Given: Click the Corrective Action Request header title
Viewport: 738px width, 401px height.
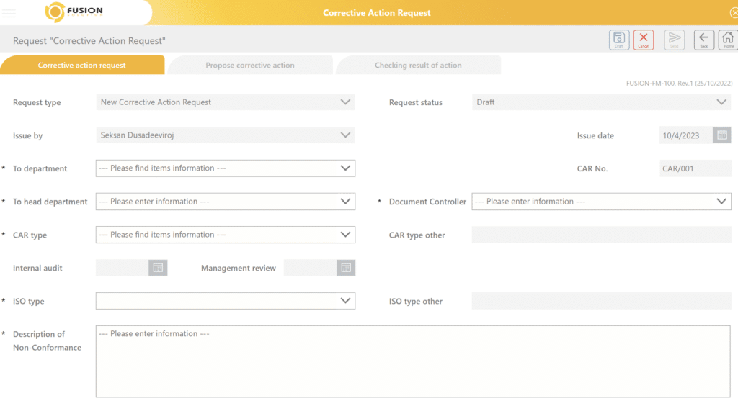Looking at the screenshot, I should point(376,13).
